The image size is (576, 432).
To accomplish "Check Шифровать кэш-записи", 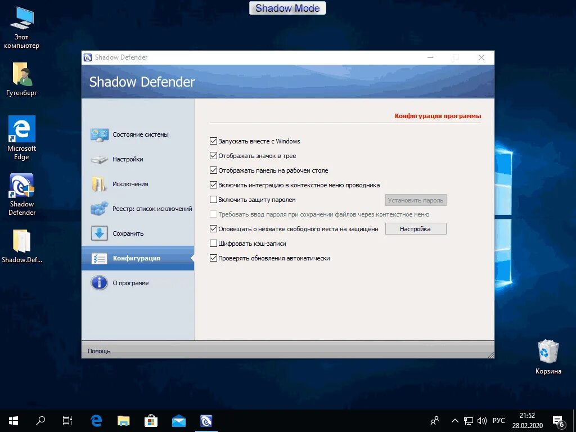I will click(x=214, y=244).
